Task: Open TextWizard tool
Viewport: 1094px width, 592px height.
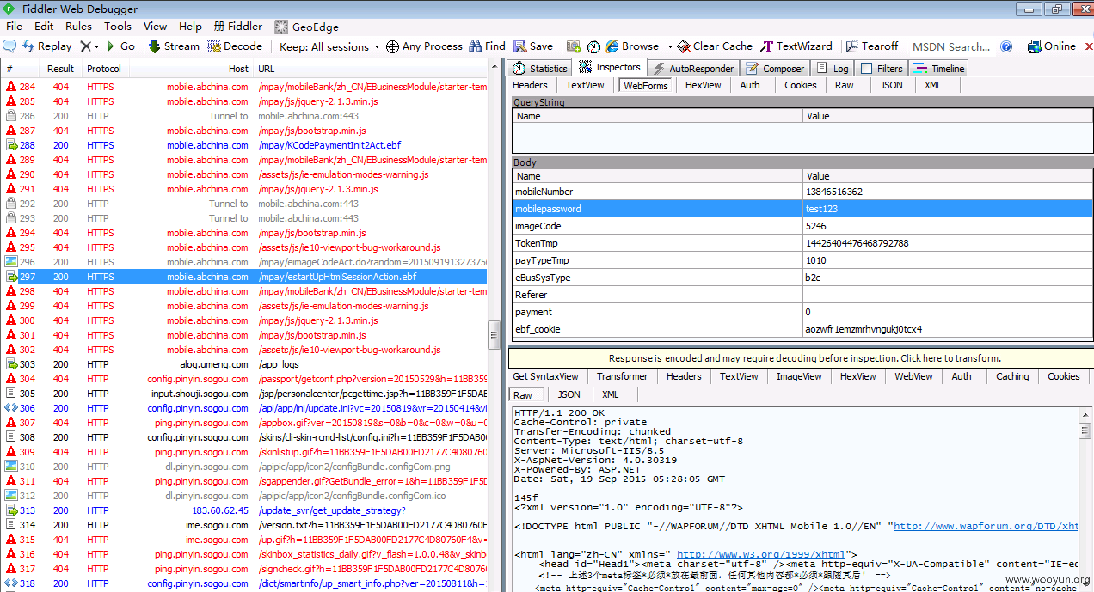Action: [796, 46]
